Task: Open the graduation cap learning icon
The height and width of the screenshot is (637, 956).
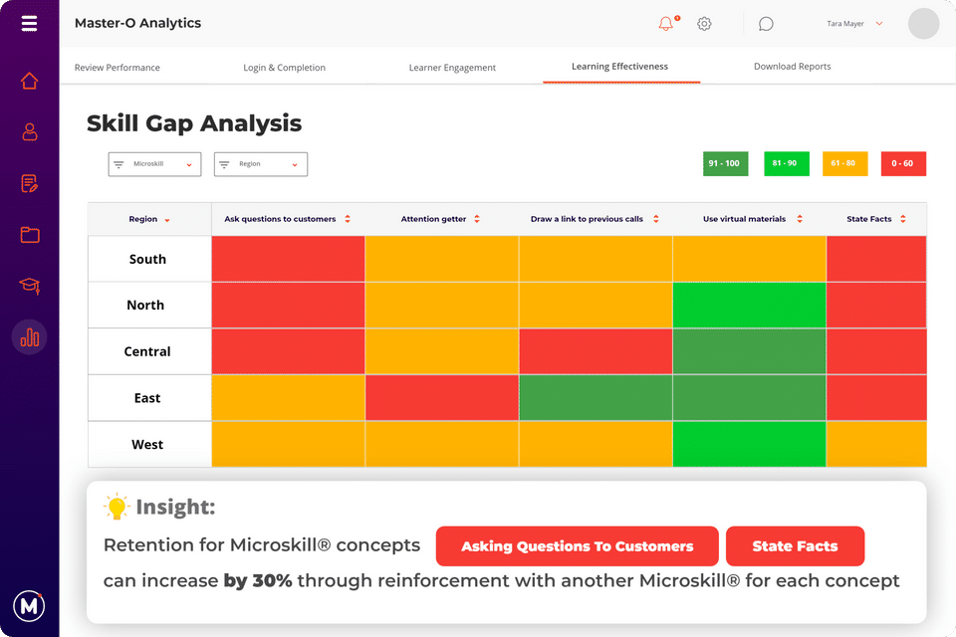Action: coord(29,287)
